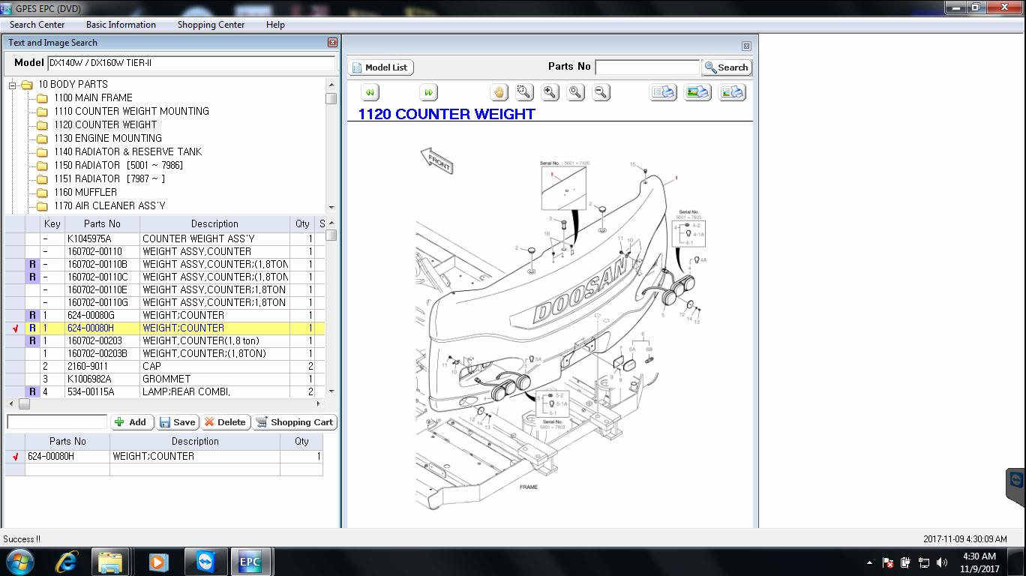Switch to TeamViewer in the taskbar
Viewport: 1026px width, 576px height.
point(204,561)
